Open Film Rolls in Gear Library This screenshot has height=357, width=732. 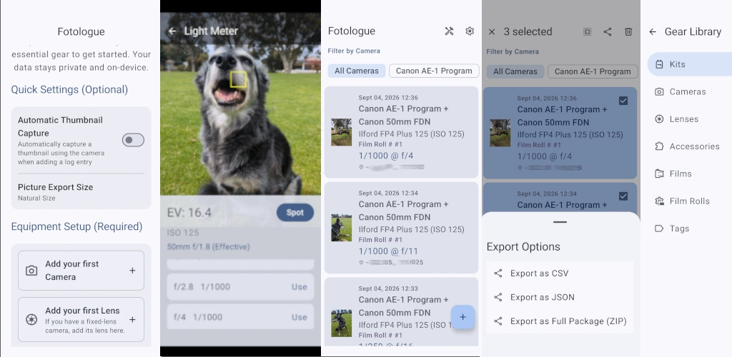tap(690, 201)
